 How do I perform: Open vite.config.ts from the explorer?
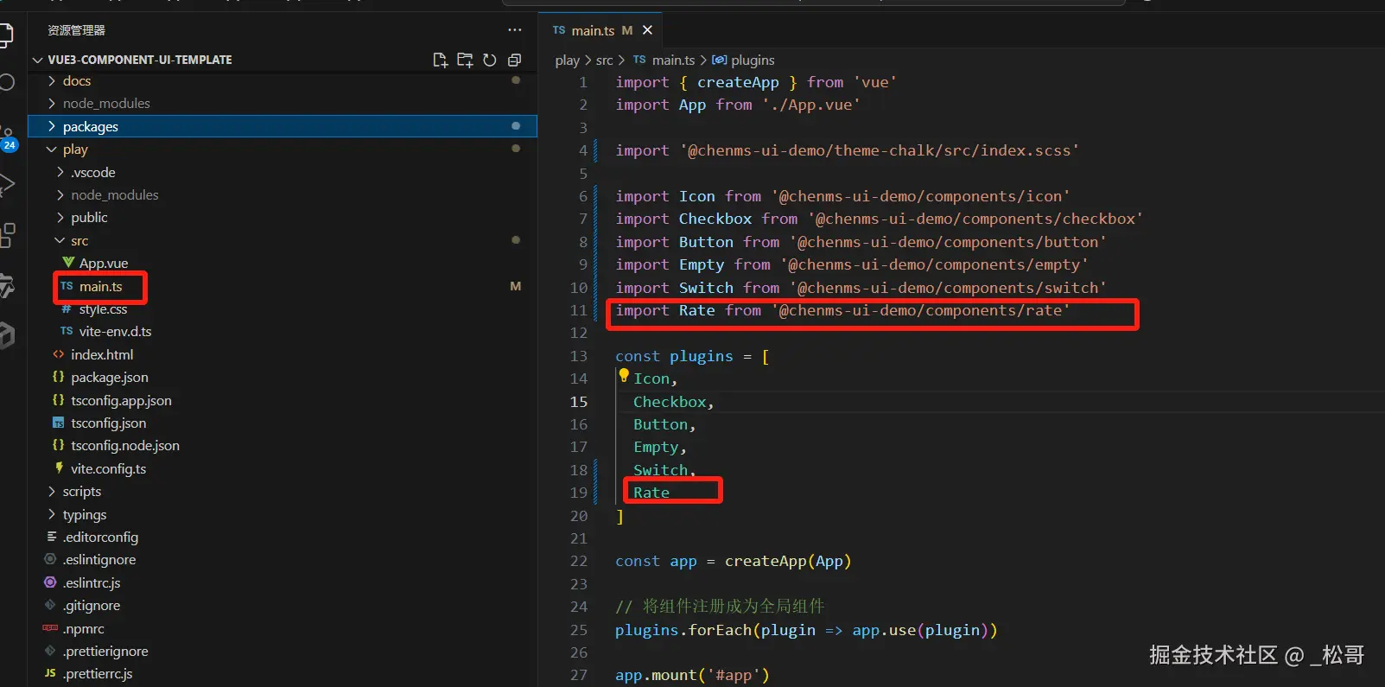pos(108,468)
